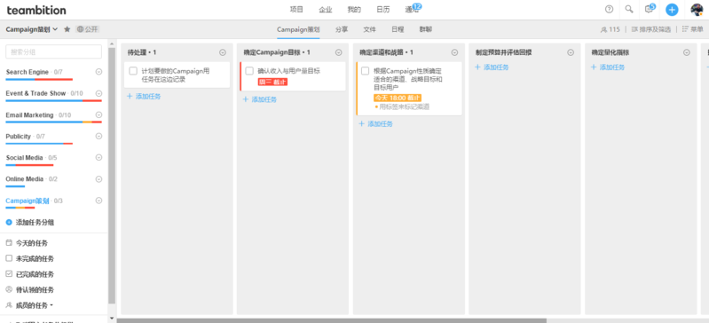Click the search magnifier icon
The image size is (709, 323).
[629, 10]
